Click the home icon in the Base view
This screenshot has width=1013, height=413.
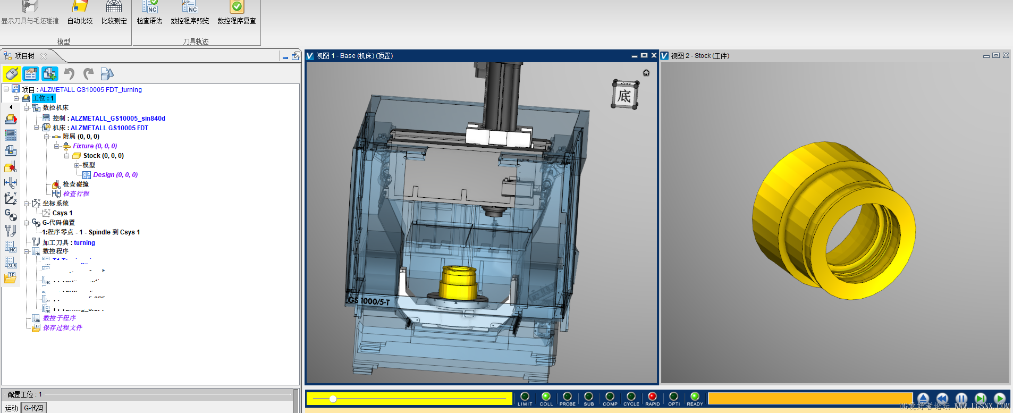tap(646, 73)
